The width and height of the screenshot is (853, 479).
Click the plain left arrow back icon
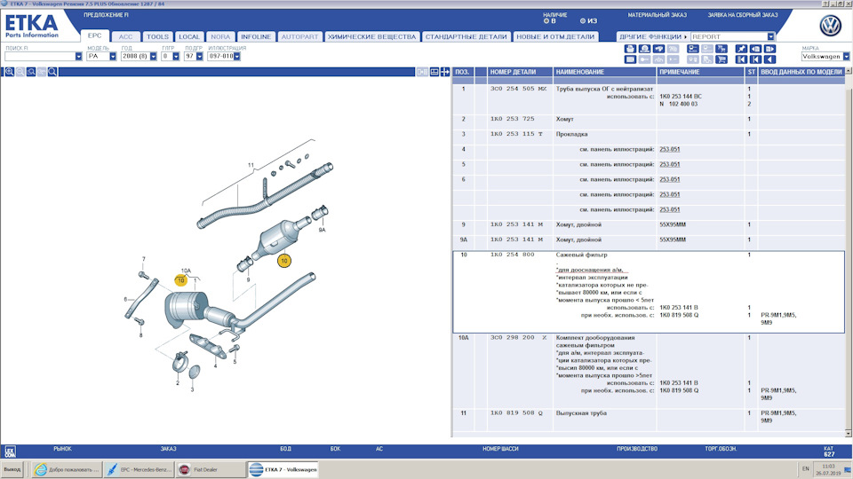[x=769, y=59]
